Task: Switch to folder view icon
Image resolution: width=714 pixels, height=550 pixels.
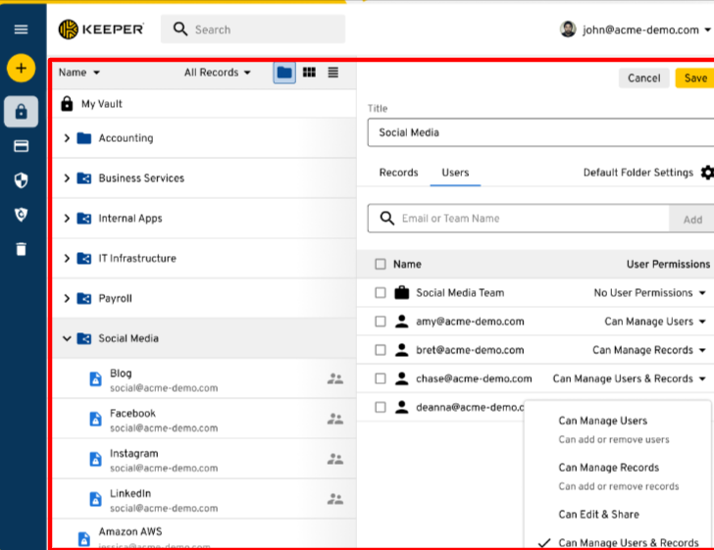Action: tap(284, 73)
